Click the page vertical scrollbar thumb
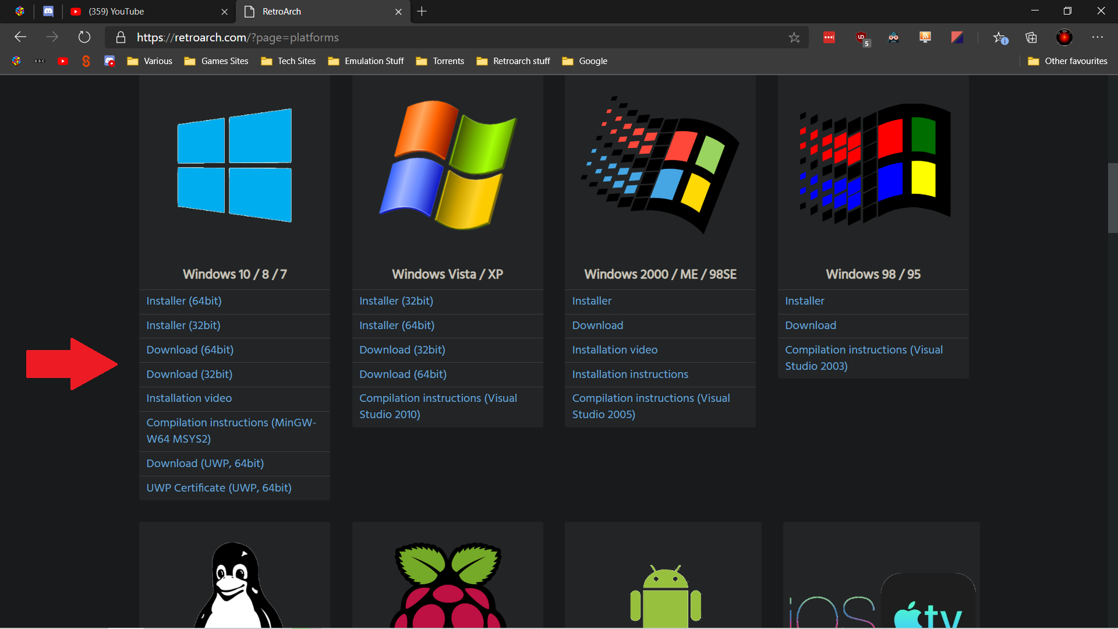This screenshot has width=1118, height=629. point(1112,198)
